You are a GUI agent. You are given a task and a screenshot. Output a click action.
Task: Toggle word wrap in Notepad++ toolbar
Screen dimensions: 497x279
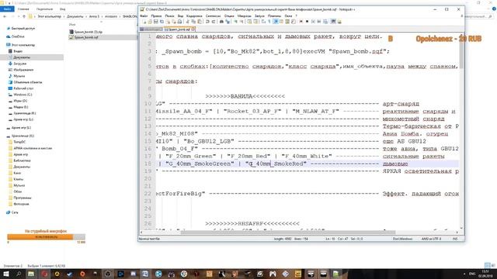coord(263,22)
